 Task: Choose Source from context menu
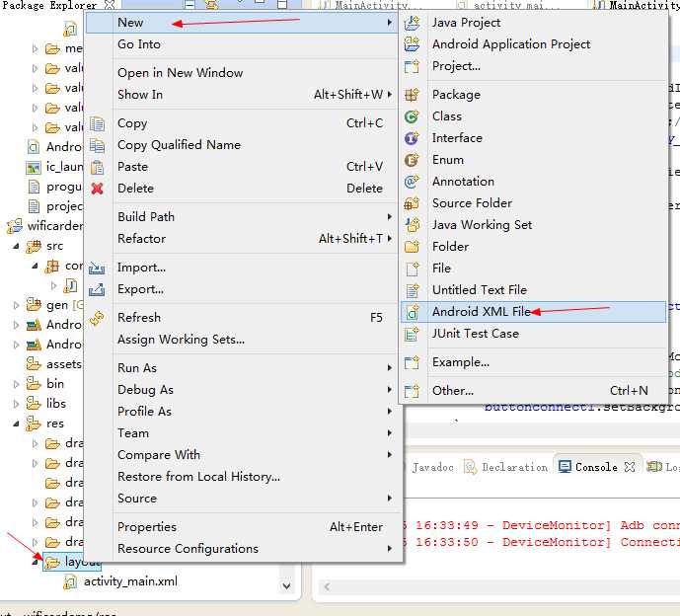point(241,498)
